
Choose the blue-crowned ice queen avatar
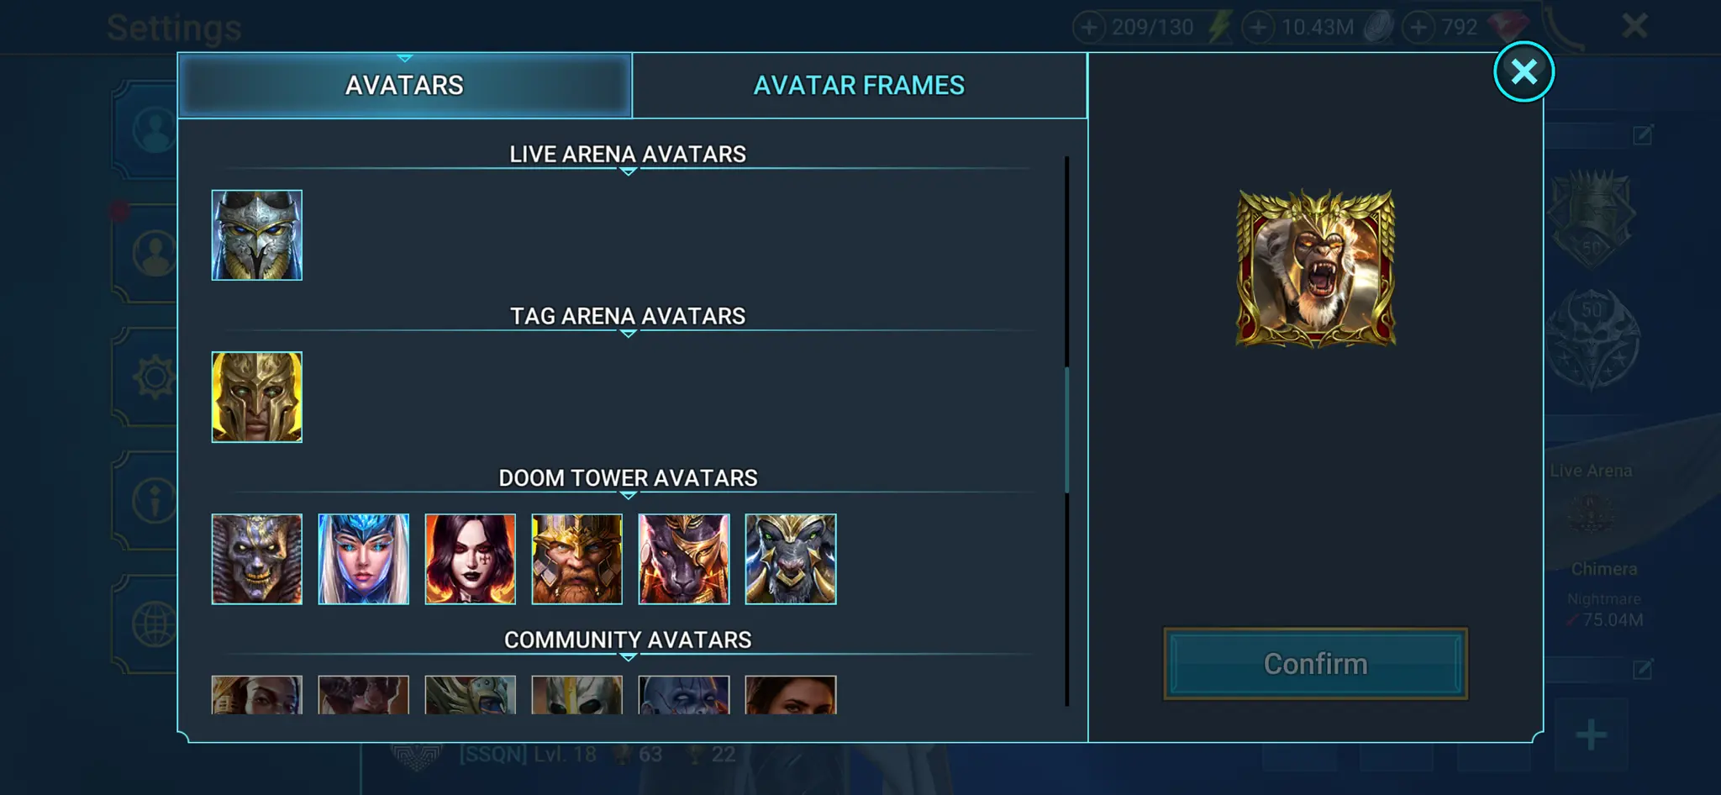pyautogui.click(x=363, y=559)
